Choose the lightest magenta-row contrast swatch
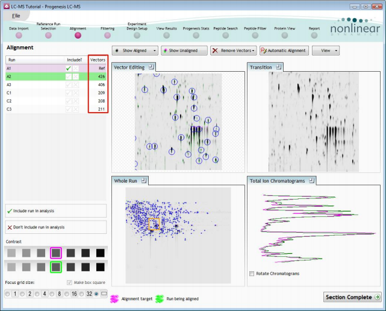 pyautogui.click(x=11, y=253)
